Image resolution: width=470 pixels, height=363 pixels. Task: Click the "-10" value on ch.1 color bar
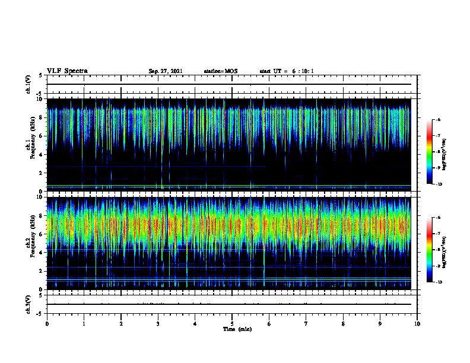[439, 184]
